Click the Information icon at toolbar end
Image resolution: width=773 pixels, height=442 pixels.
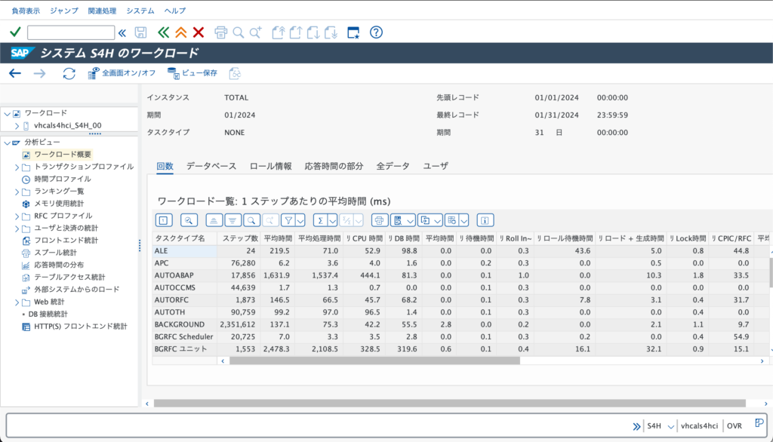coord(485,220)
